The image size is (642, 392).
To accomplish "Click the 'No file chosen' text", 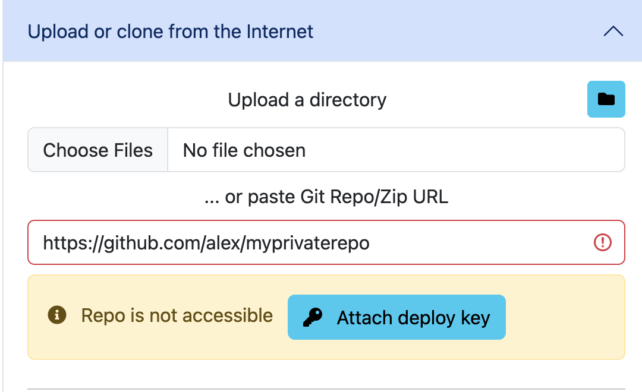I will tap(244, 150).
